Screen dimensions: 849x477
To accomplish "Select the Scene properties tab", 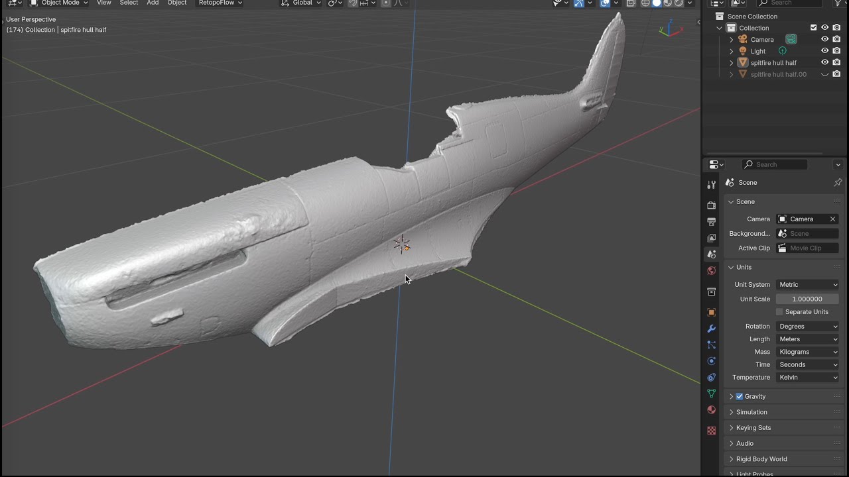I will pos(711,254).
